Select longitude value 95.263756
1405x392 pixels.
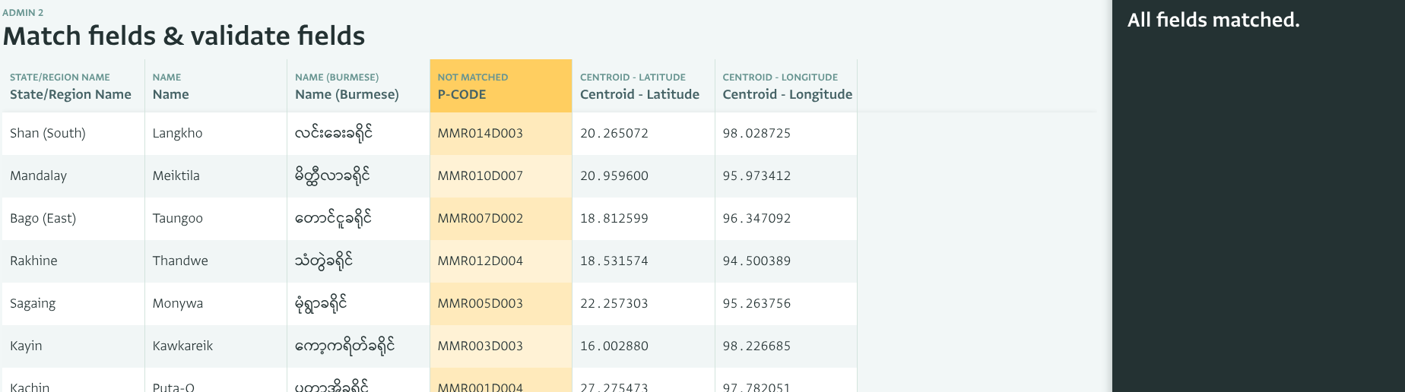click(756, 304)
